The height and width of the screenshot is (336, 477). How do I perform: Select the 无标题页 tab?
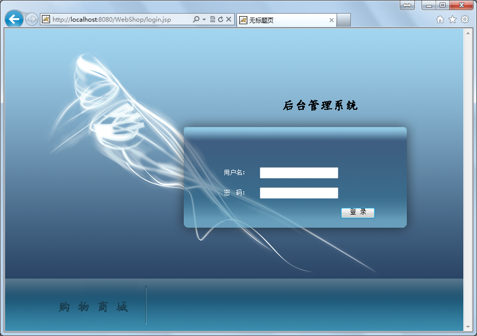(287, 20)
